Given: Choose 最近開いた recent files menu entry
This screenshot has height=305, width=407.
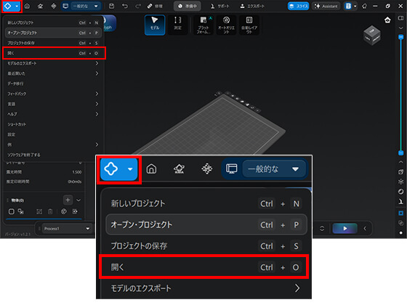Looking at the screenshot, I should point(52,73).
